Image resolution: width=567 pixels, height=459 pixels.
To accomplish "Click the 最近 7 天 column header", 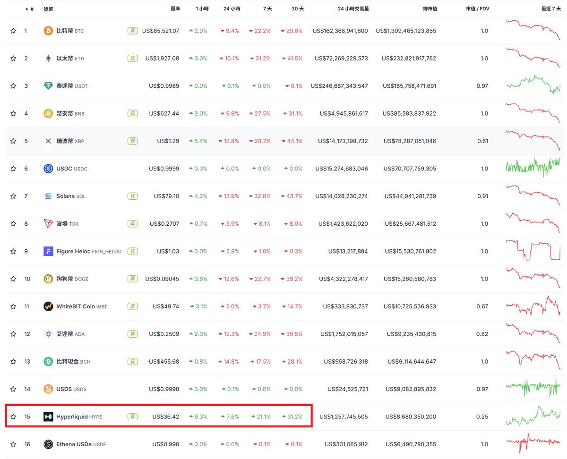I will point(550,9).
